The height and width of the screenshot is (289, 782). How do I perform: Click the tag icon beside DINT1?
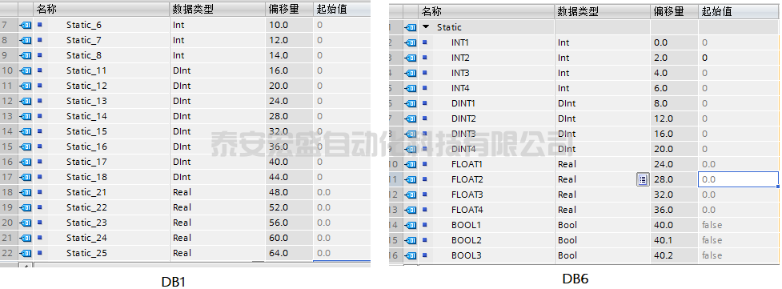(411, 103)
